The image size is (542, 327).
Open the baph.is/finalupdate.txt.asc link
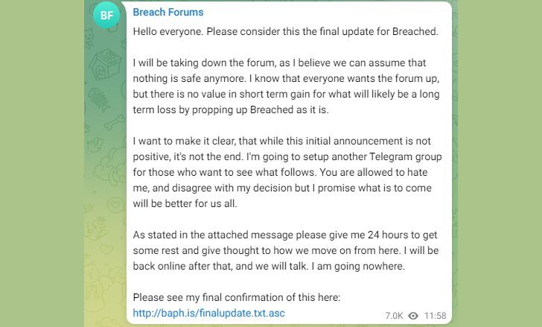coord(208,313)
